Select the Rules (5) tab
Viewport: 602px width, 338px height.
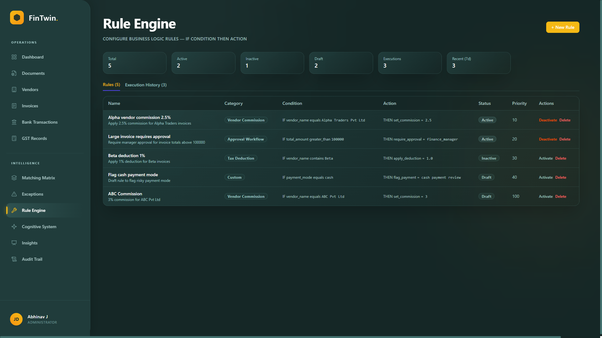tap(111, 85)
